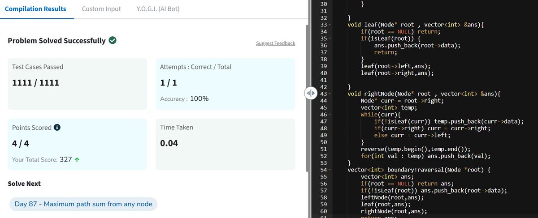This screenshot has height=218, width=538.
Task: Click the Points Scored info icon
Action: coord(57,127)
